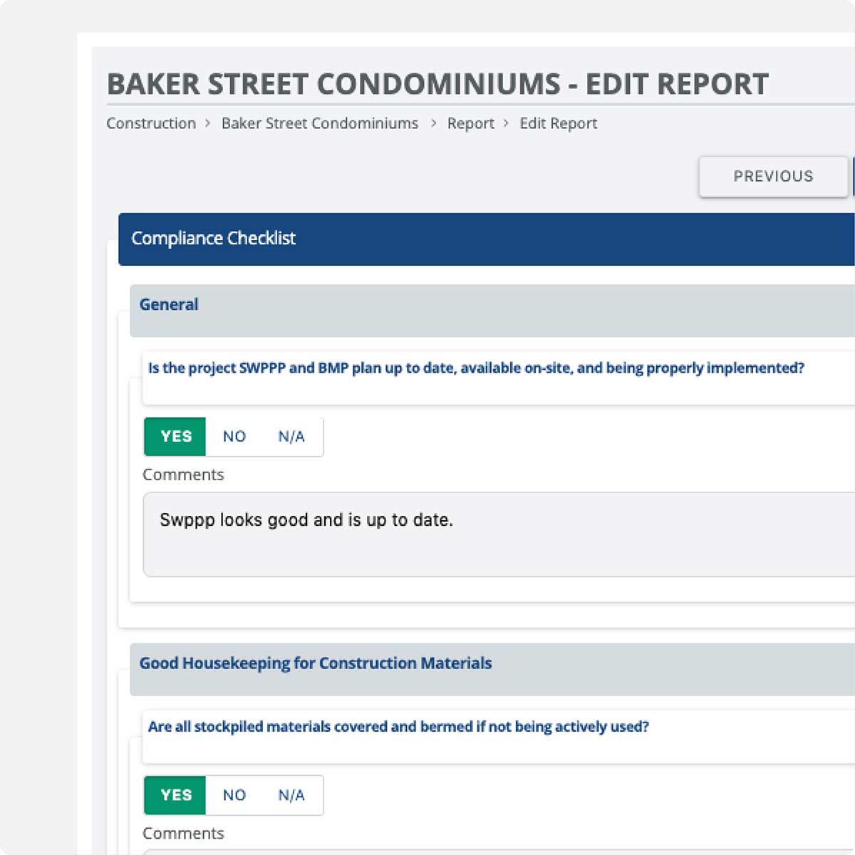Click the Edit Report breadcrumb

558,123
